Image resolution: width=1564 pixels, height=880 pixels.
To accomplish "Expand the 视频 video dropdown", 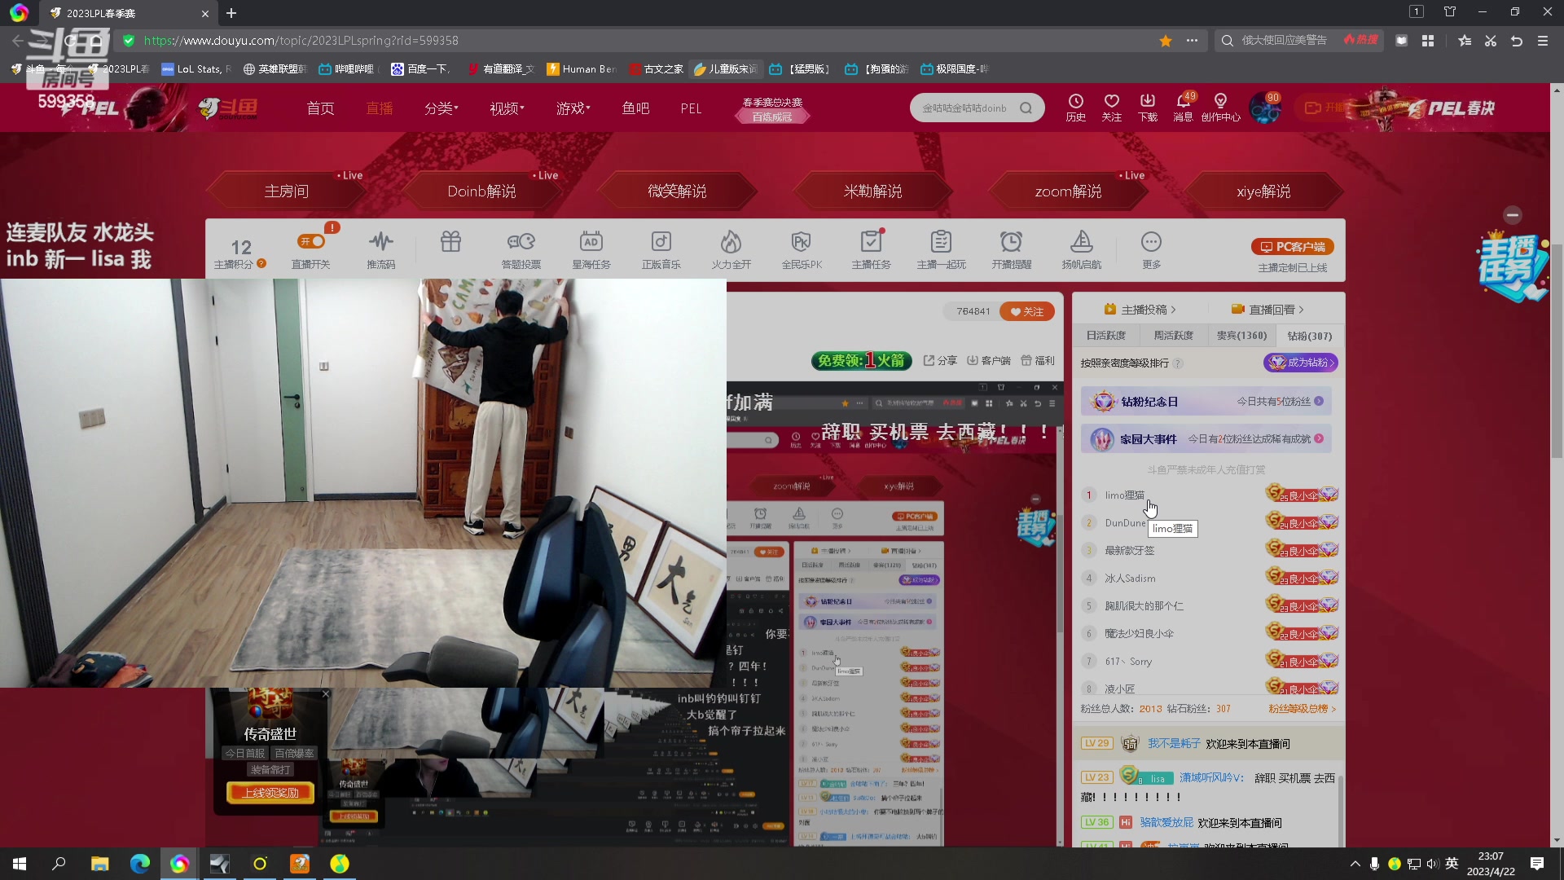I will point(506,108).
